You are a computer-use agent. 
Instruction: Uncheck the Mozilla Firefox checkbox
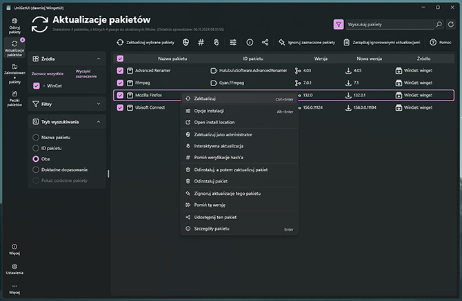(x=120, y=95)
